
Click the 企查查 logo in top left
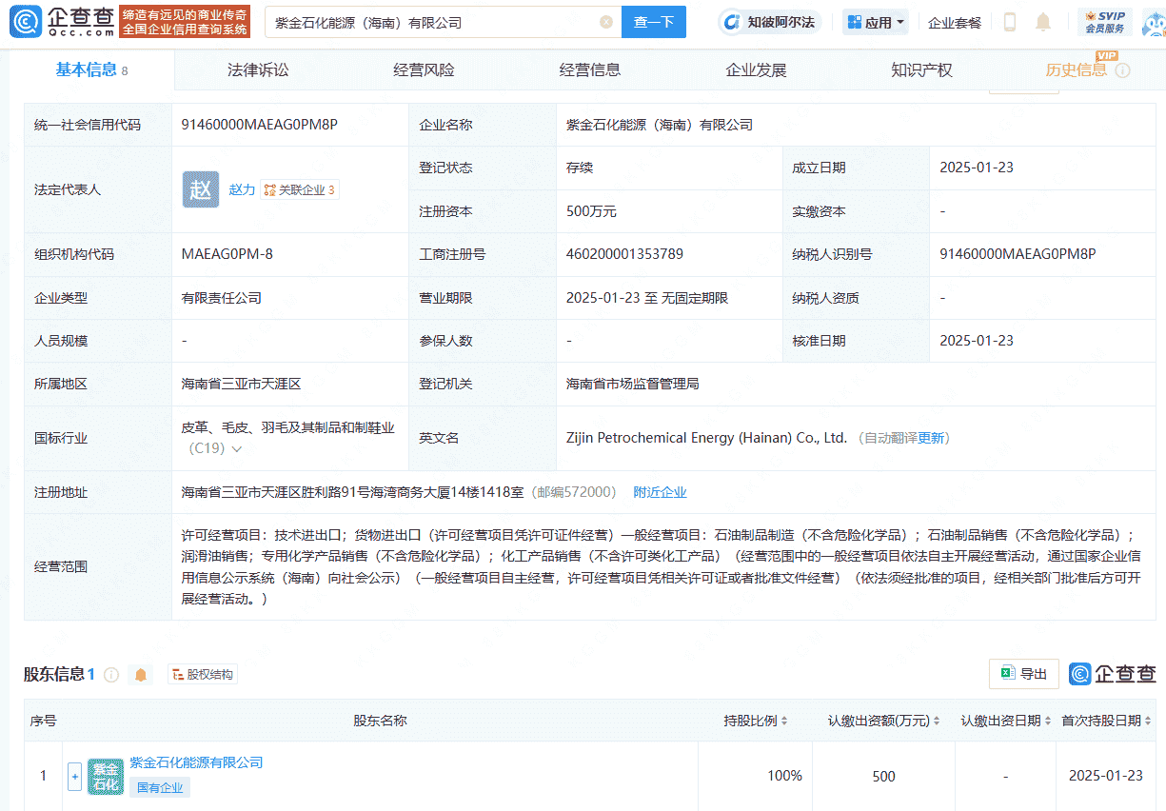[x=59, y=21]
